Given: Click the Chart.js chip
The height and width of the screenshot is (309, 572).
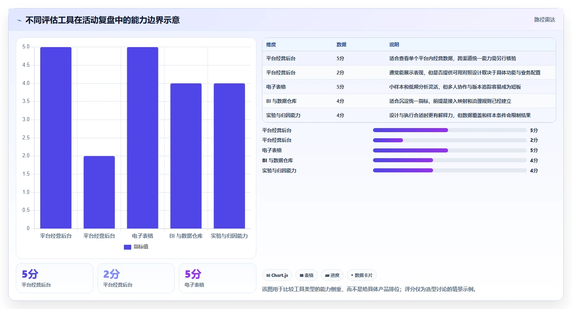Looking at the screenshot, I should click(277, 275).
